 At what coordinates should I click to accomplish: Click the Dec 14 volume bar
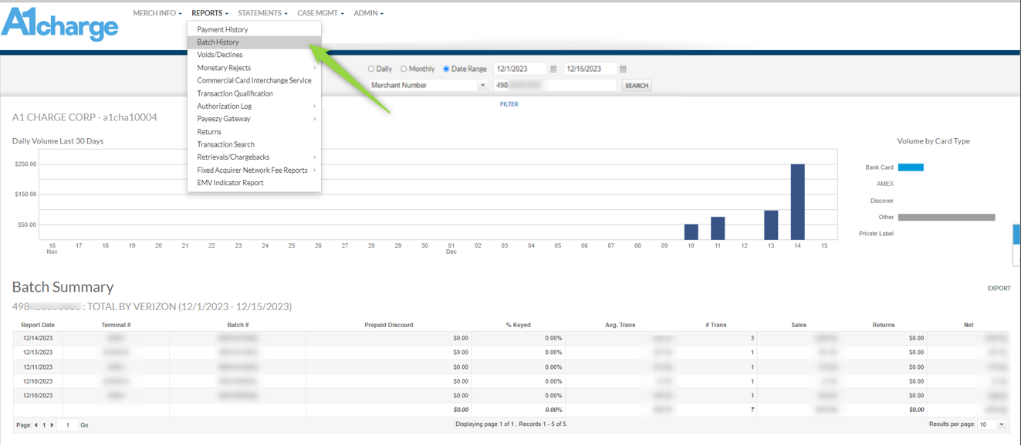point(798,202)
